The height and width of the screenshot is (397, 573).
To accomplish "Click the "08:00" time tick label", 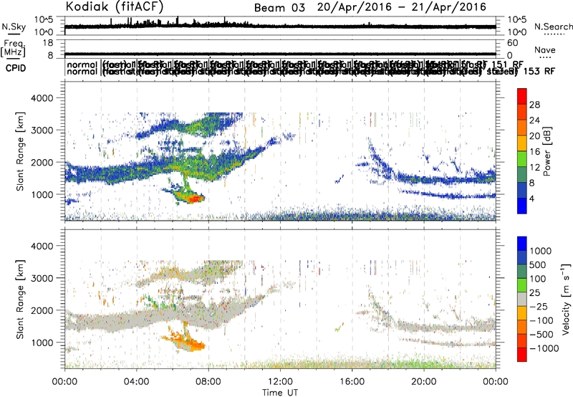I will [x=208, y=382].
